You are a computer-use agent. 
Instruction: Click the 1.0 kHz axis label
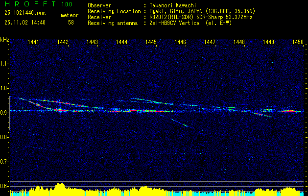(x=4, y=88)
